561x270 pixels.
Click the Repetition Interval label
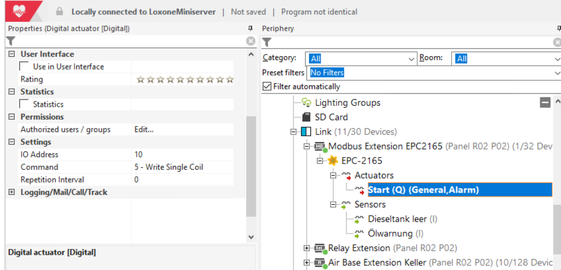[52, 180]
